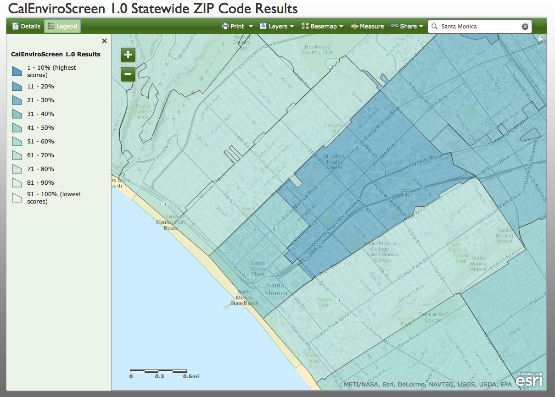Select the Measure tool
This screenshot has width=555, height=397.
coord(367,26)
